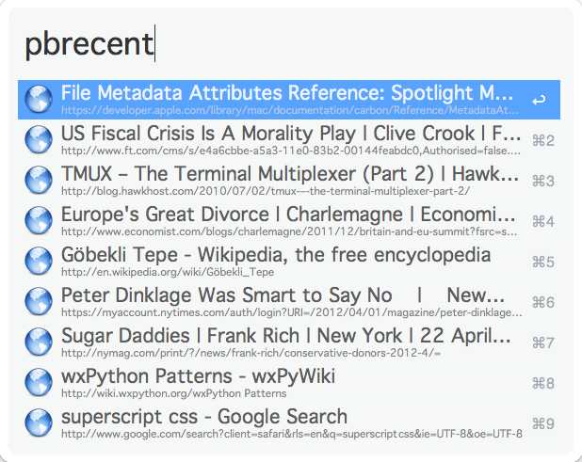
Task: Click the return arrow on highlighted result
Action: [x=539, y=100]
